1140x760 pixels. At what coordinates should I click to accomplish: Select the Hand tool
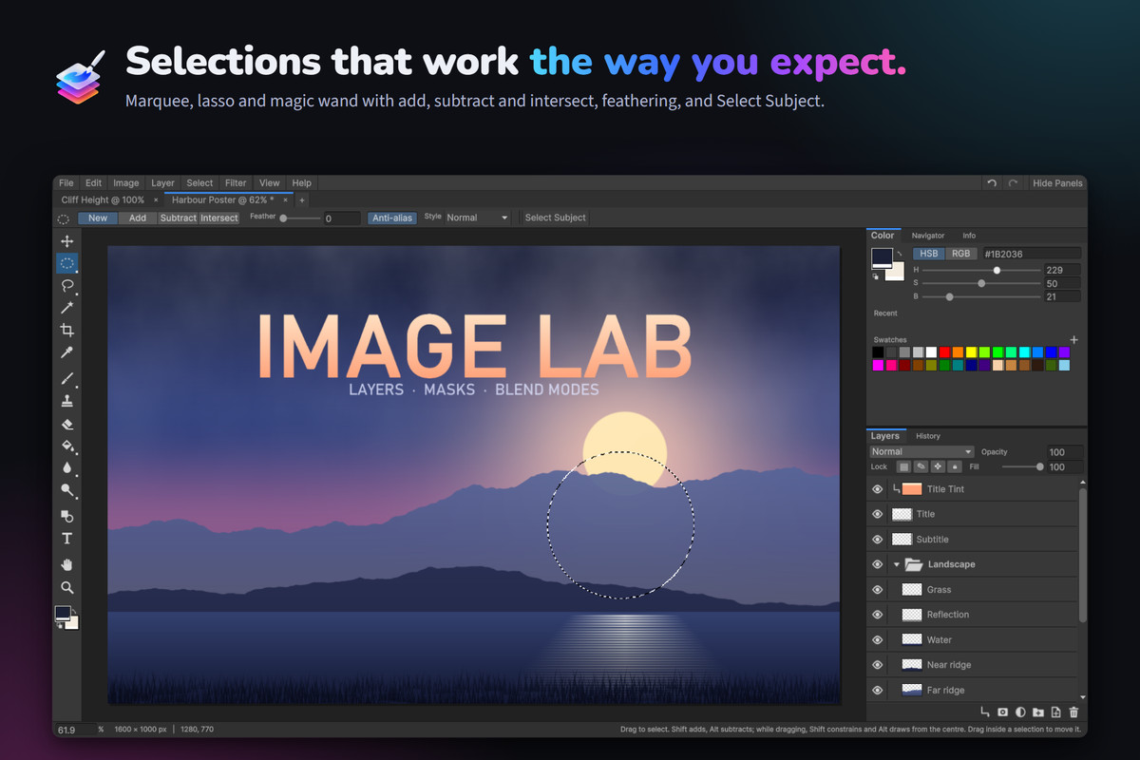(67, 565)
